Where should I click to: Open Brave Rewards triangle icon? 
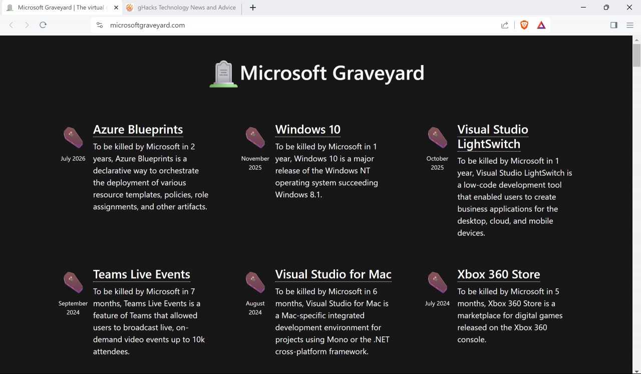(541, 25)
